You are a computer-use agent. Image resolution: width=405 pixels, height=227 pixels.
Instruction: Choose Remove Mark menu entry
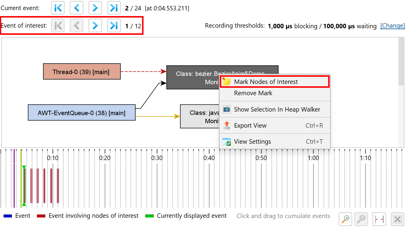(275, 93)
